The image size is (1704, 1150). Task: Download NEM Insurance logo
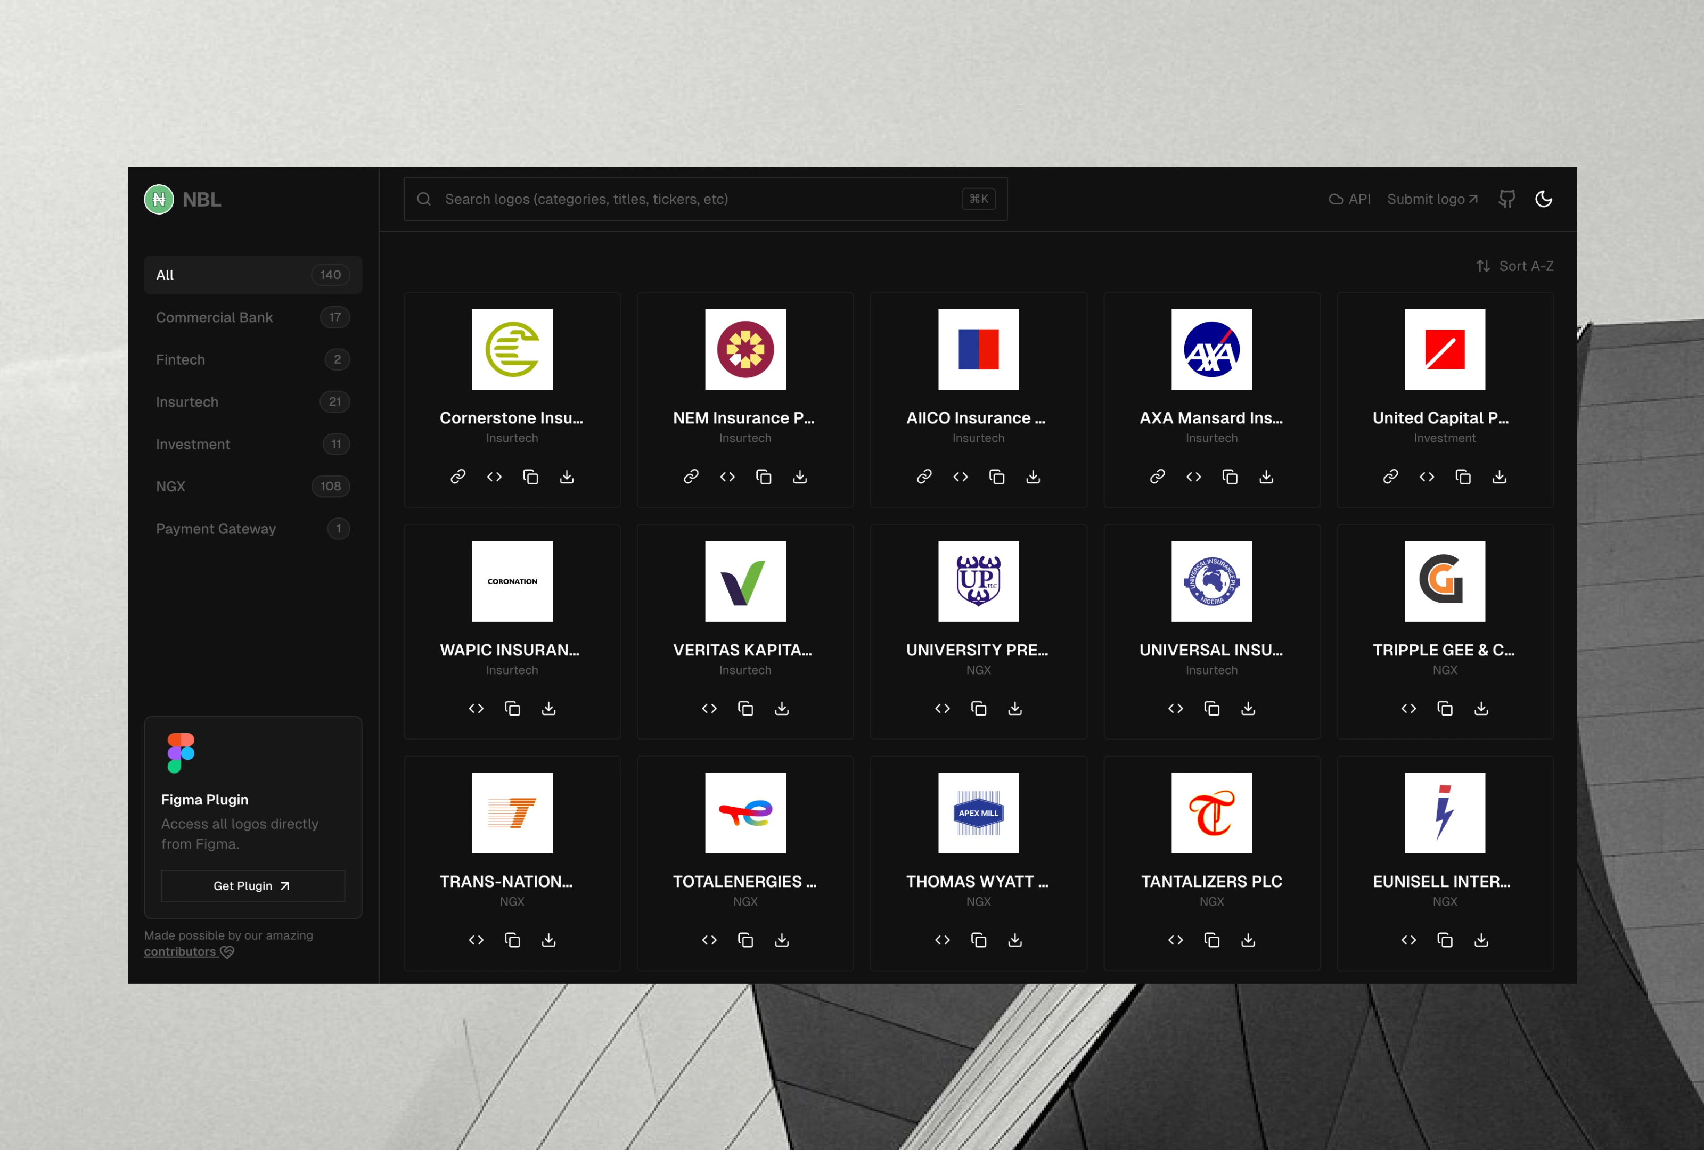tap(800, 477)
